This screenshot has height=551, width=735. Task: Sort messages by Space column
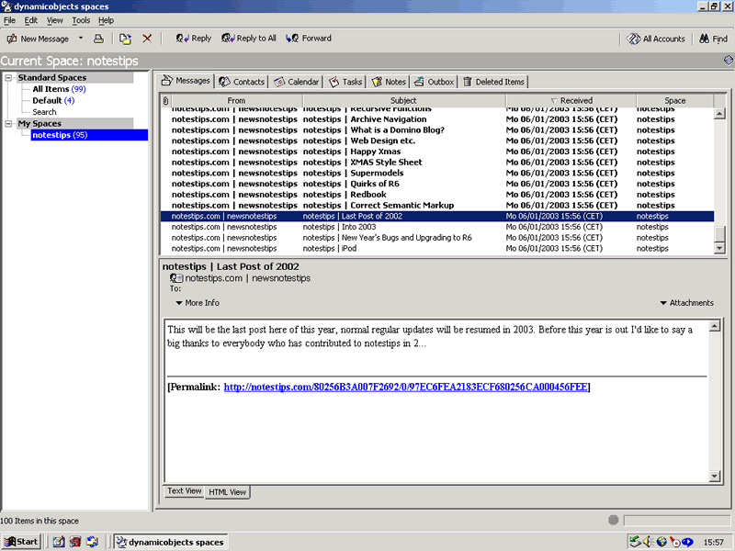674,101
